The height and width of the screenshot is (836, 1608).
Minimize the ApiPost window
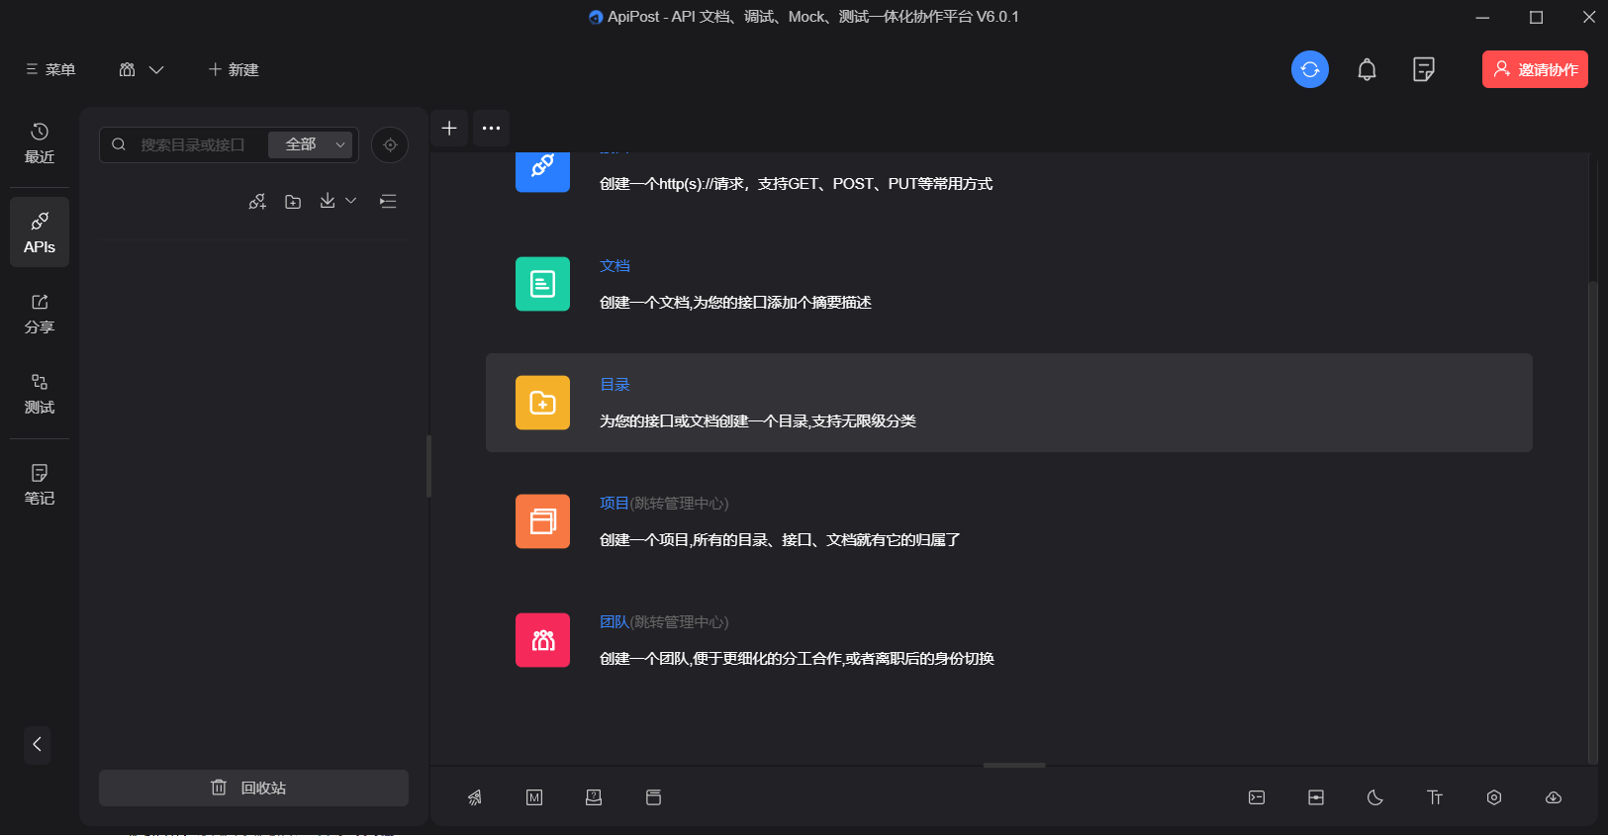[x=1482, y=17]
